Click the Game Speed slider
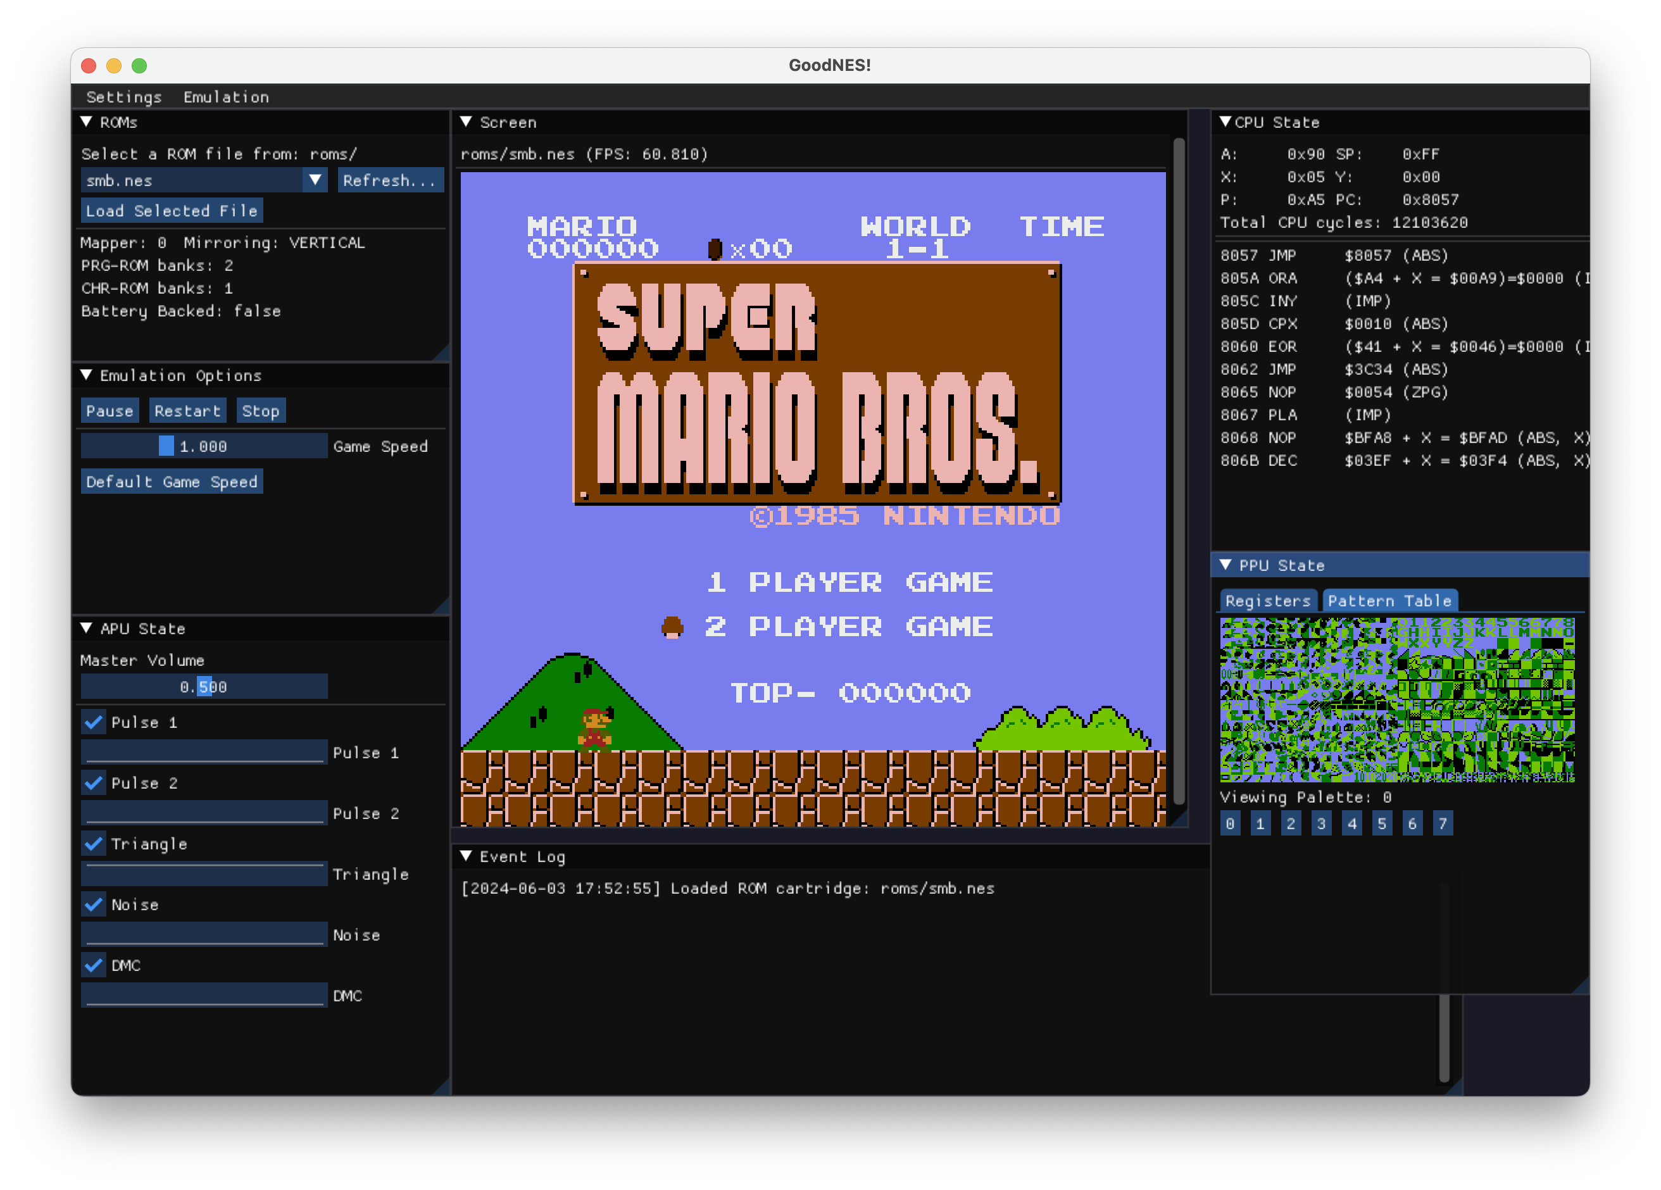Image resolution: width=1661 pixels, height=1190 pixels. point(204,446)
